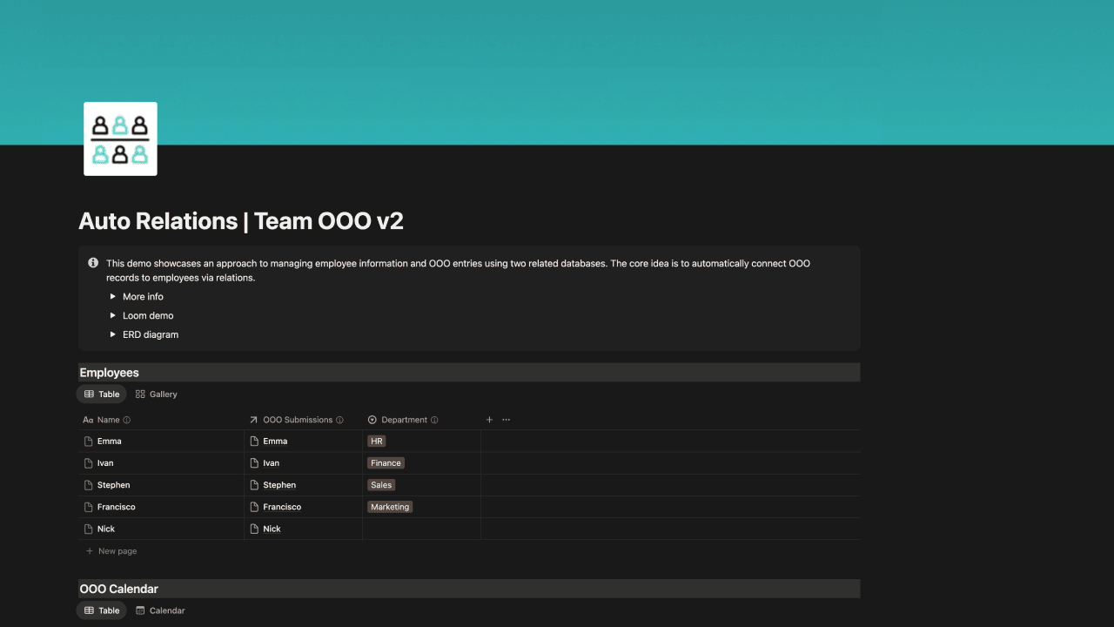The image size is (1114, 627).
Task: Click the callout info icon
Action: [x=93, y=263]
